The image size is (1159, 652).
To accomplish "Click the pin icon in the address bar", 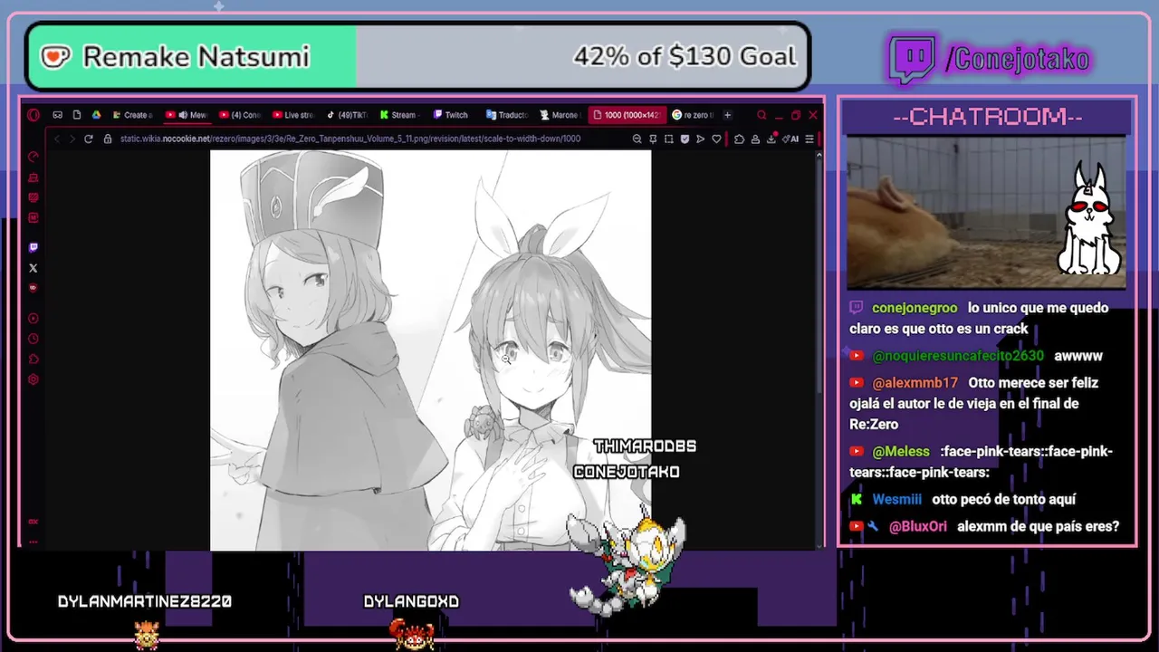I will pos(653,139).
